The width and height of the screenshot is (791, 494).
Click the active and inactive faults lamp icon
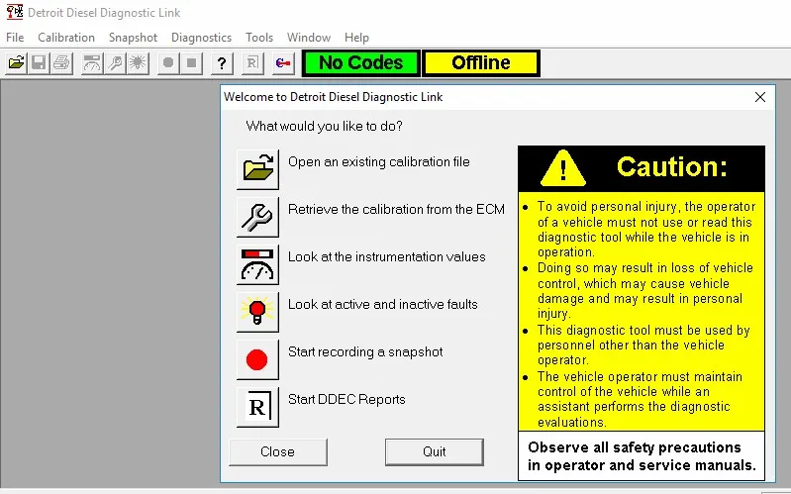click(x=257, y=311)
